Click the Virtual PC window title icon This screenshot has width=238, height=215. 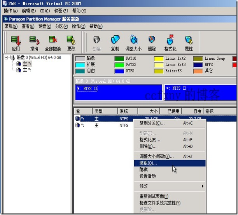pos(5,3)
